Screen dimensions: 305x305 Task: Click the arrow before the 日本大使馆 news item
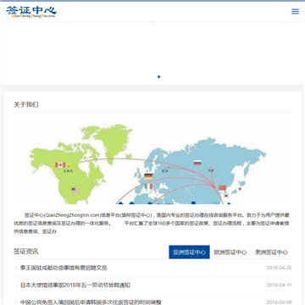16,286
